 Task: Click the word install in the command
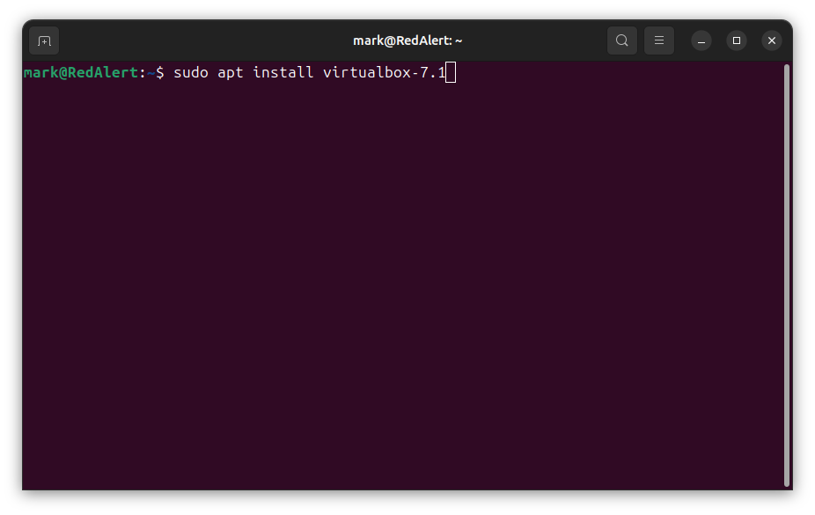tap(283, 73)
